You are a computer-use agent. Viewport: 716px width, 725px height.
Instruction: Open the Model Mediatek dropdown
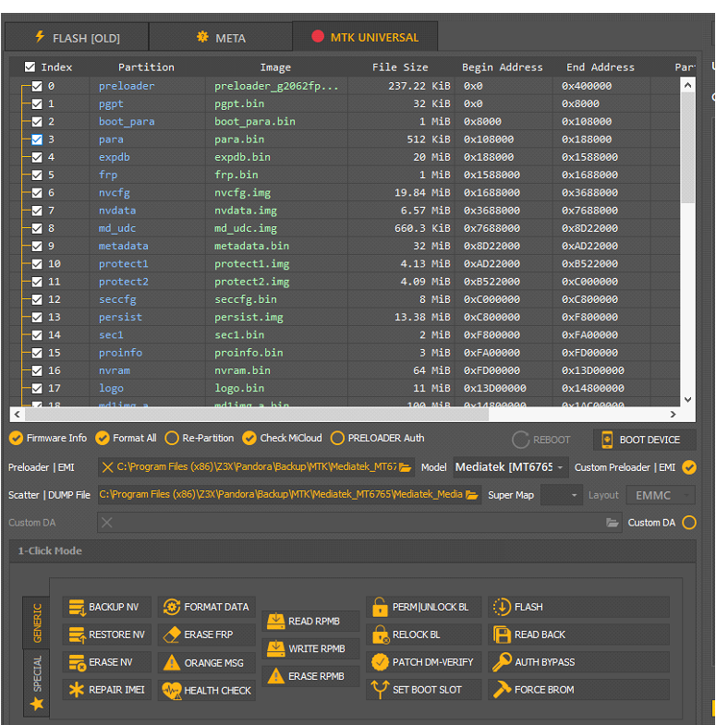510,467
